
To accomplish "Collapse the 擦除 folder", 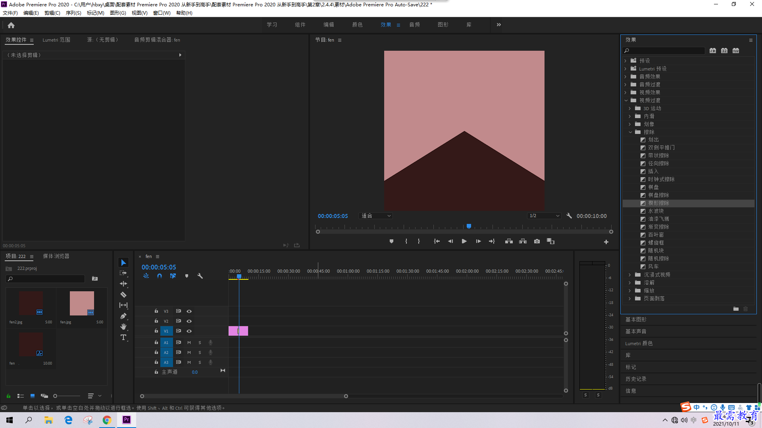I will pyautogui.click(x=630, y=132).
